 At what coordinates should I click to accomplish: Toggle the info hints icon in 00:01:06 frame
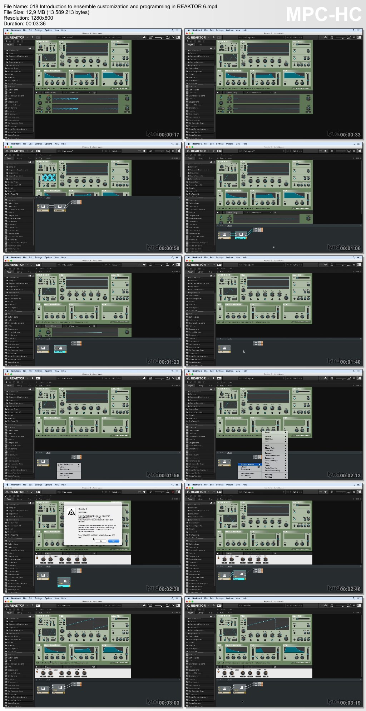326,151
